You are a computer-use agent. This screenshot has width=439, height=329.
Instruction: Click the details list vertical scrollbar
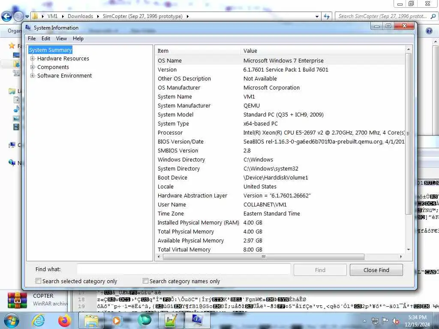coord(408,134)
